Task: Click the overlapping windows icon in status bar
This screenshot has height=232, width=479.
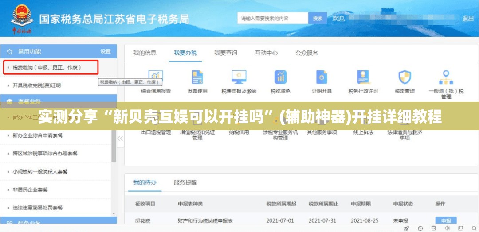Action: (461, 228)
